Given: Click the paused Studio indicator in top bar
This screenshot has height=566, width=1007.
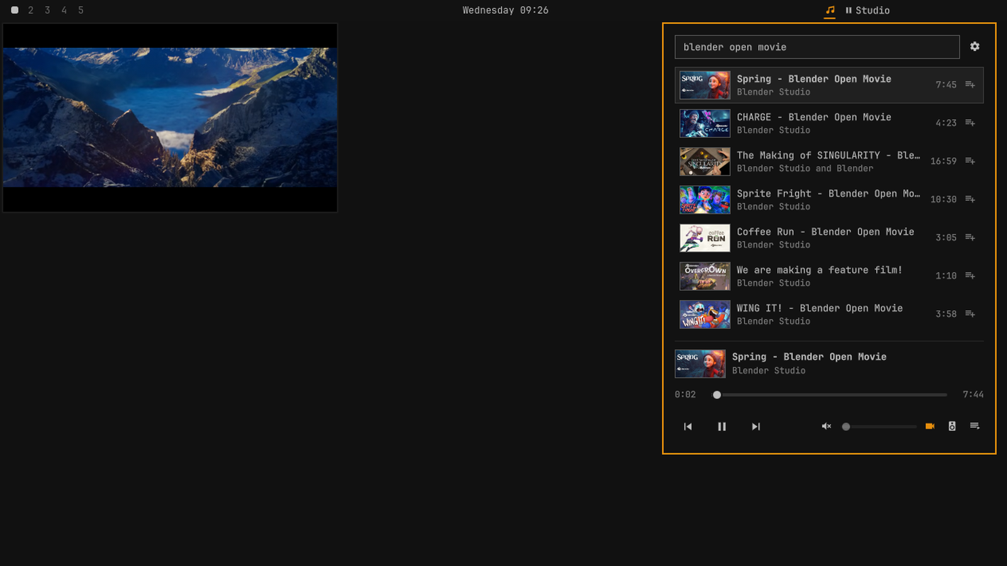Looking at the screenshot, I should (867, 10).
